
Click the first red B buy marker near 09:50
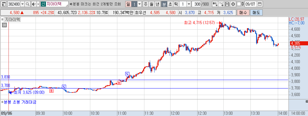[x=51, y=91]
